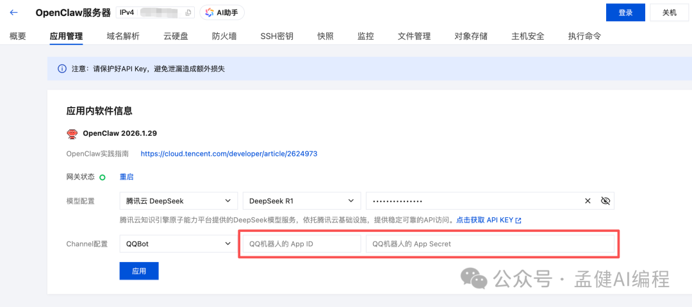Click the green gateway status indicator
This screenshot has height=307, width=692.
(103, 177)
